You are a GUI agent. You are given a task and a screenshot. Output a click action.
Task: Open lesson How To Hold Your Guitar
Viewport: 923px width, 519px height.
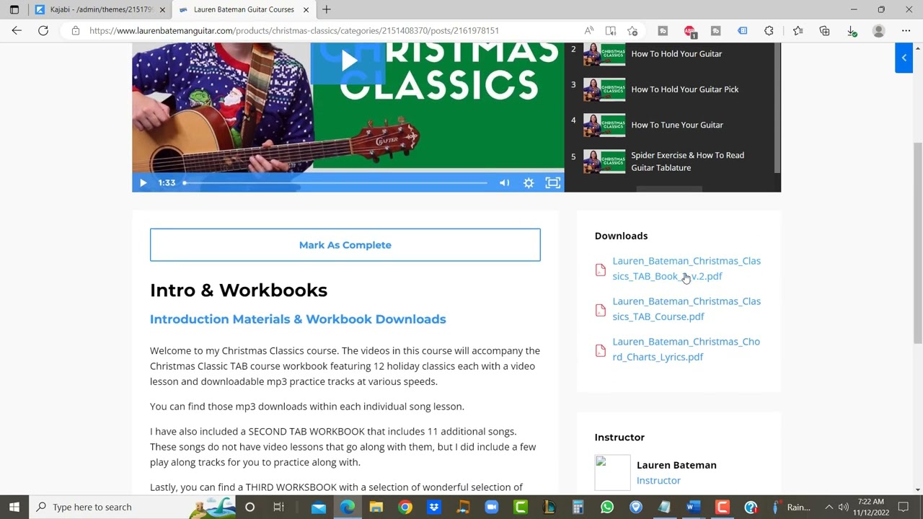click(676, 53)
